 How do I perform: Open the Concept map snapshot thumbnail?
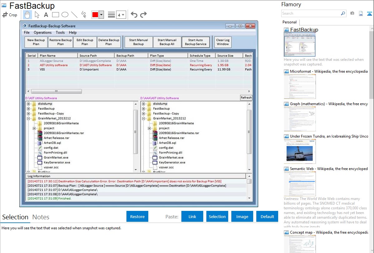click(300, 244)
